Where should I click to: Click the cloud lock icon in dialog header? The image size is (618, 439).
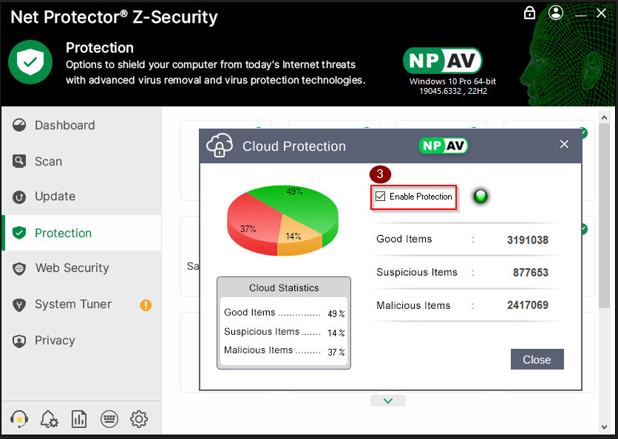tap(220, 146)
